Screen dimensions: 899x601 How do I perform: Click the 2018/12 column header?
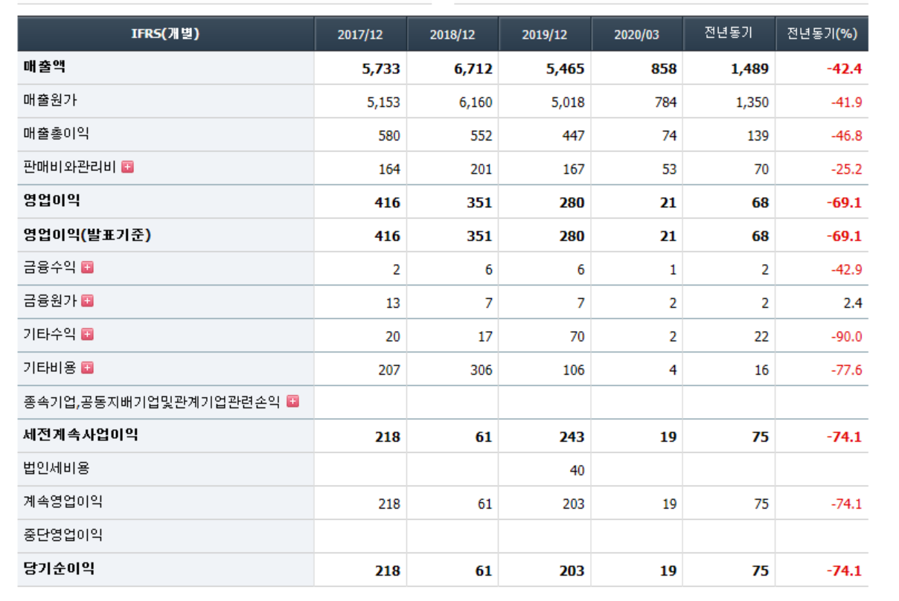(452, 35)
